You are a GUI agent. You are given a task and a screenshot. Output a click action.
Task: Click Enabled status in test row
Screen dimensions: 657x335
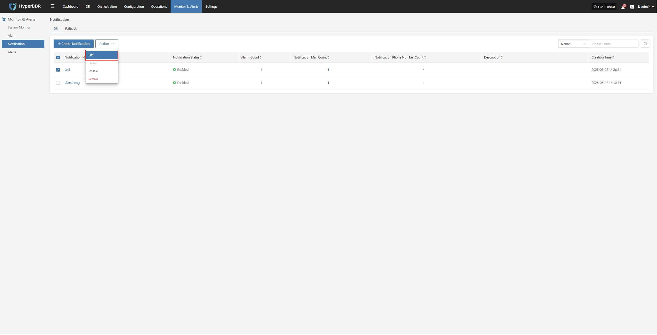[181, 70]
